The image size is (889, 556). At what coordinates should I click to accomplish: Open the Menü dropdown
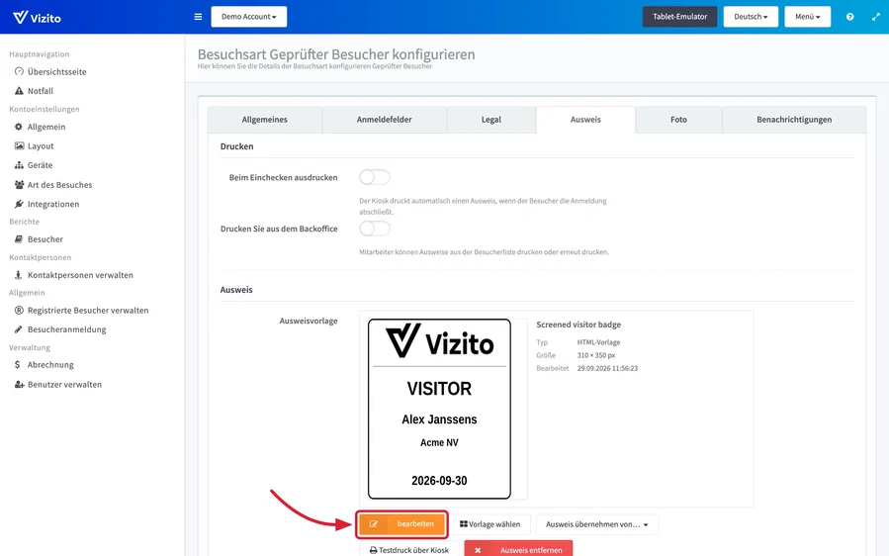pyautogui.click(x=807, y=17)
